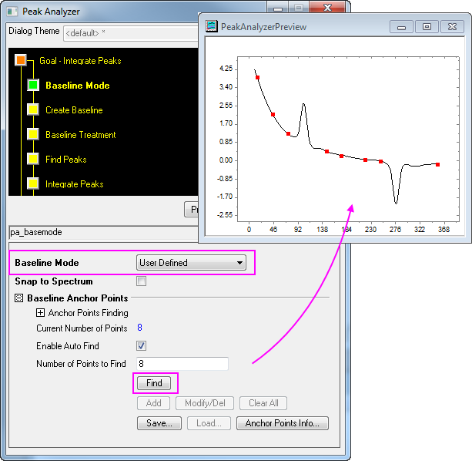Go to the Create Baseline step

click(x=74, y=110)
